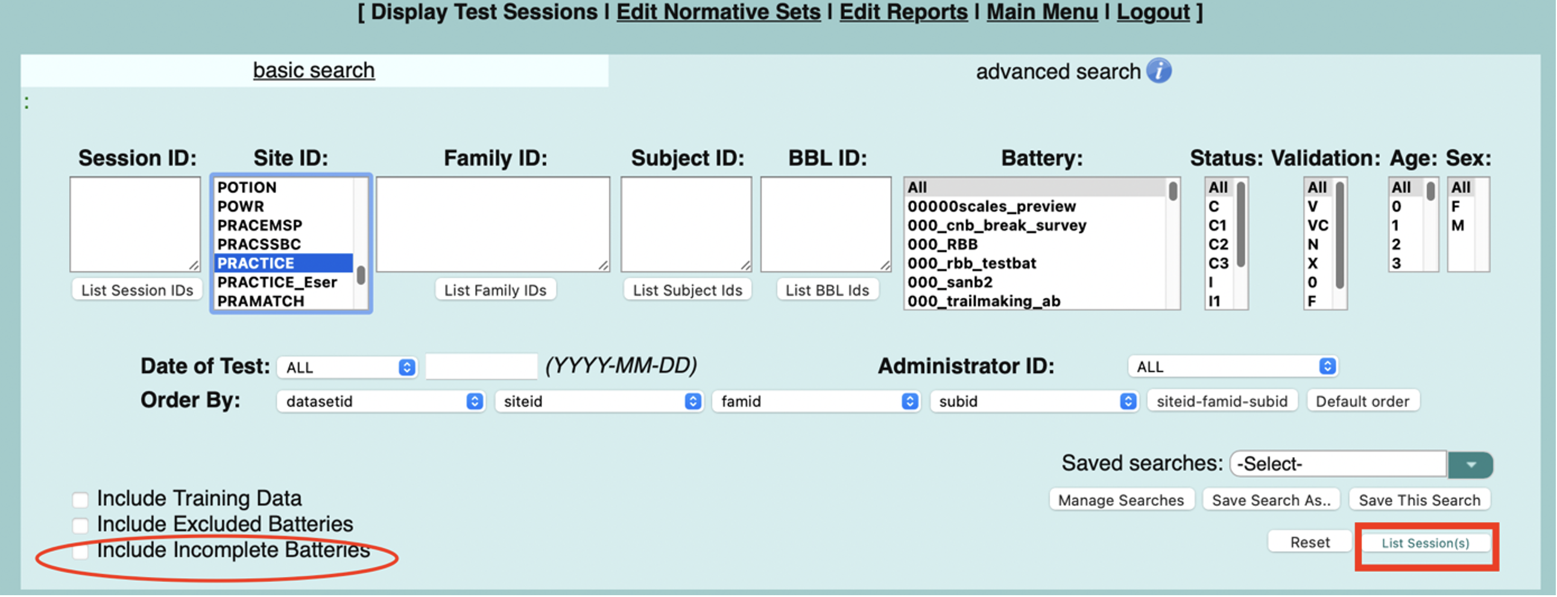This screenshot has width=1557, height=597.
Task: Select VC in the Validation list
Action: [1319, 226]
